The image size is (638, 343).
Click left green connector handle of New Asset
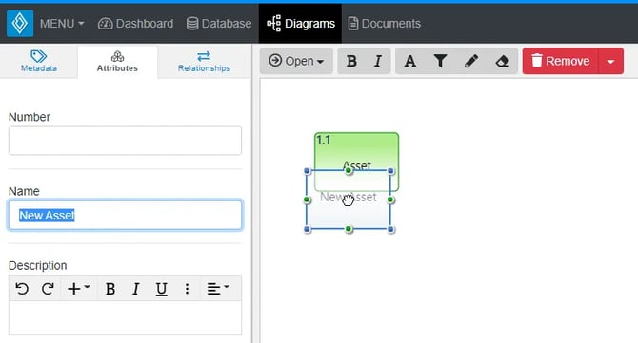(x=307, y=200)
